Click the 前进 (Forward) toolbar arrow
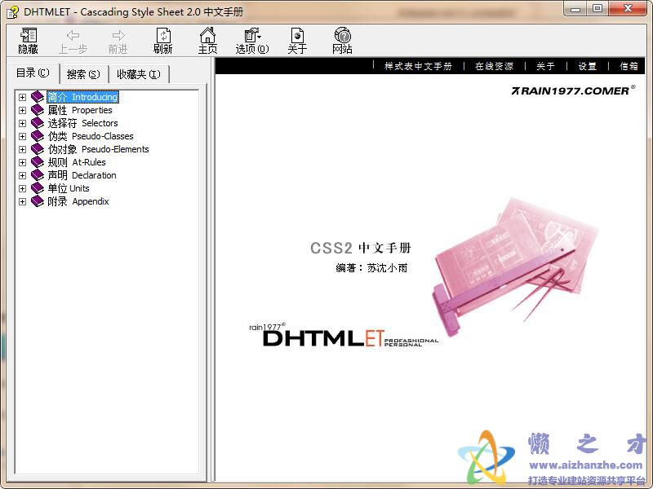 [x=118, y=41]
